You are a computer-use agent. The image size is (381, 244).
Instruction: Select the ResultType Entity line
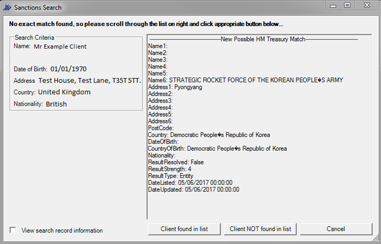coord(171,176)
